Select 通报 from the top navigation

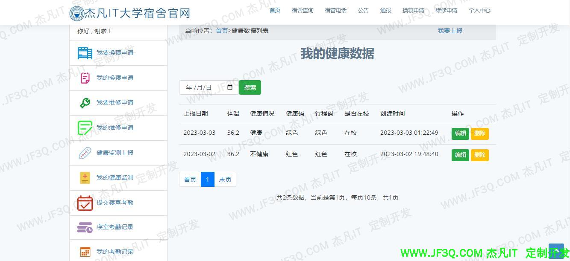tap(385, 10)
